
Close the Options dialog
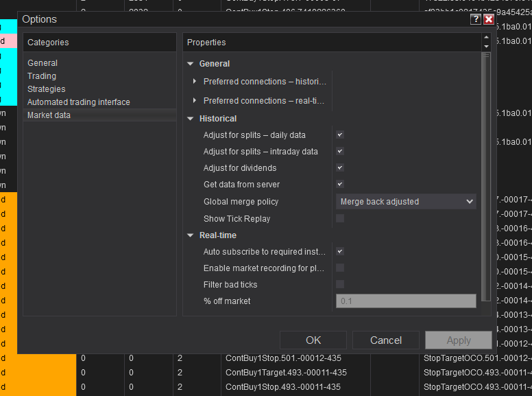(488, 20)
